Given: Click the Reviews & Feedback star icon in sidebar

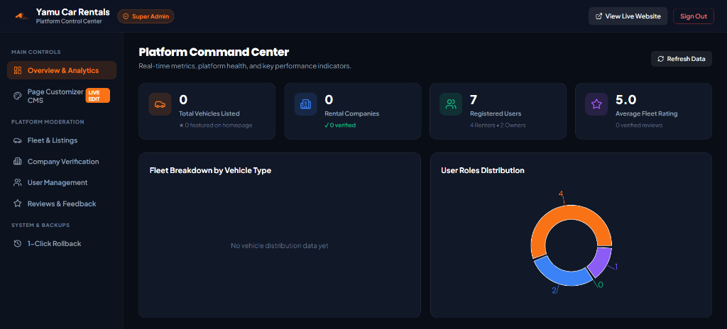Looking at the screenshot, I should [x=18, y=204].
